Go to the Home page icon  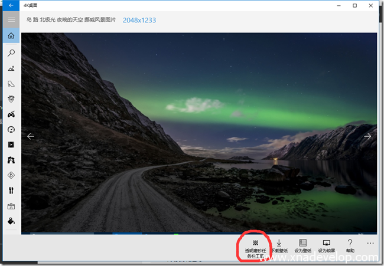[11, 37]
